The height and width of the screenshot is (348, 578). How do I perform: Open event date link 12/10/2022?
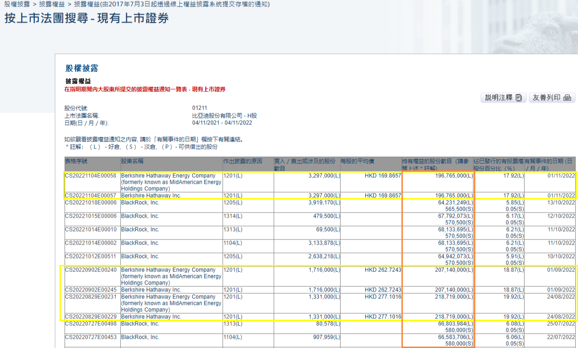(x=561, y=216)
